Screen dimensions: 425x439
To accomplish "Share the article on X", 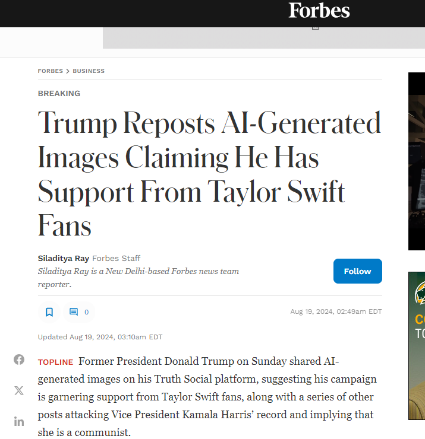I will point(19,390).
